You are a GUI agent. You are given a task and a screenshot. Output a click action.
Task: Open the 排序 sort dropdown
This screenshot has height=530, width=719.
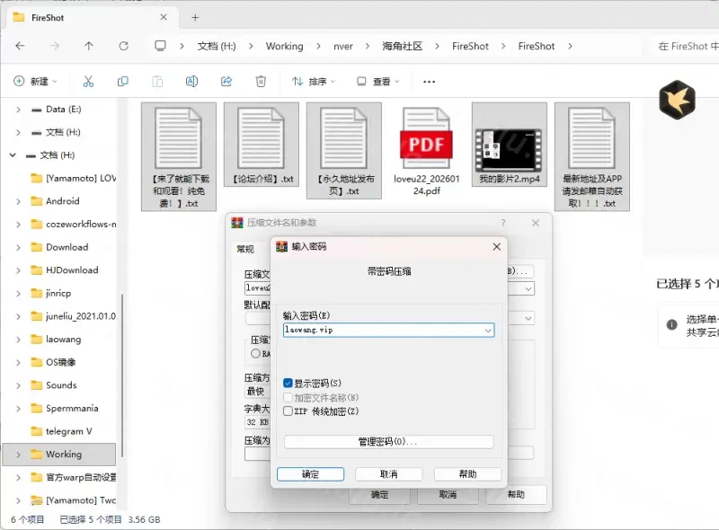pos(314,82)
